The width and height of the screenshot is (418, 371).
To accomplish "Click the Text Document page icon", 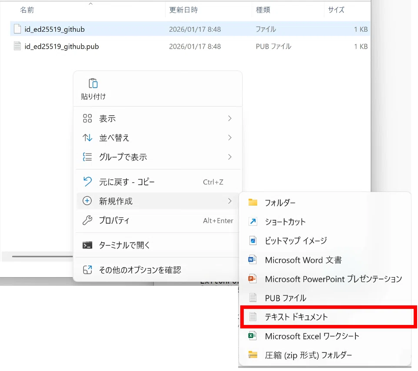I will coord(253,317).
